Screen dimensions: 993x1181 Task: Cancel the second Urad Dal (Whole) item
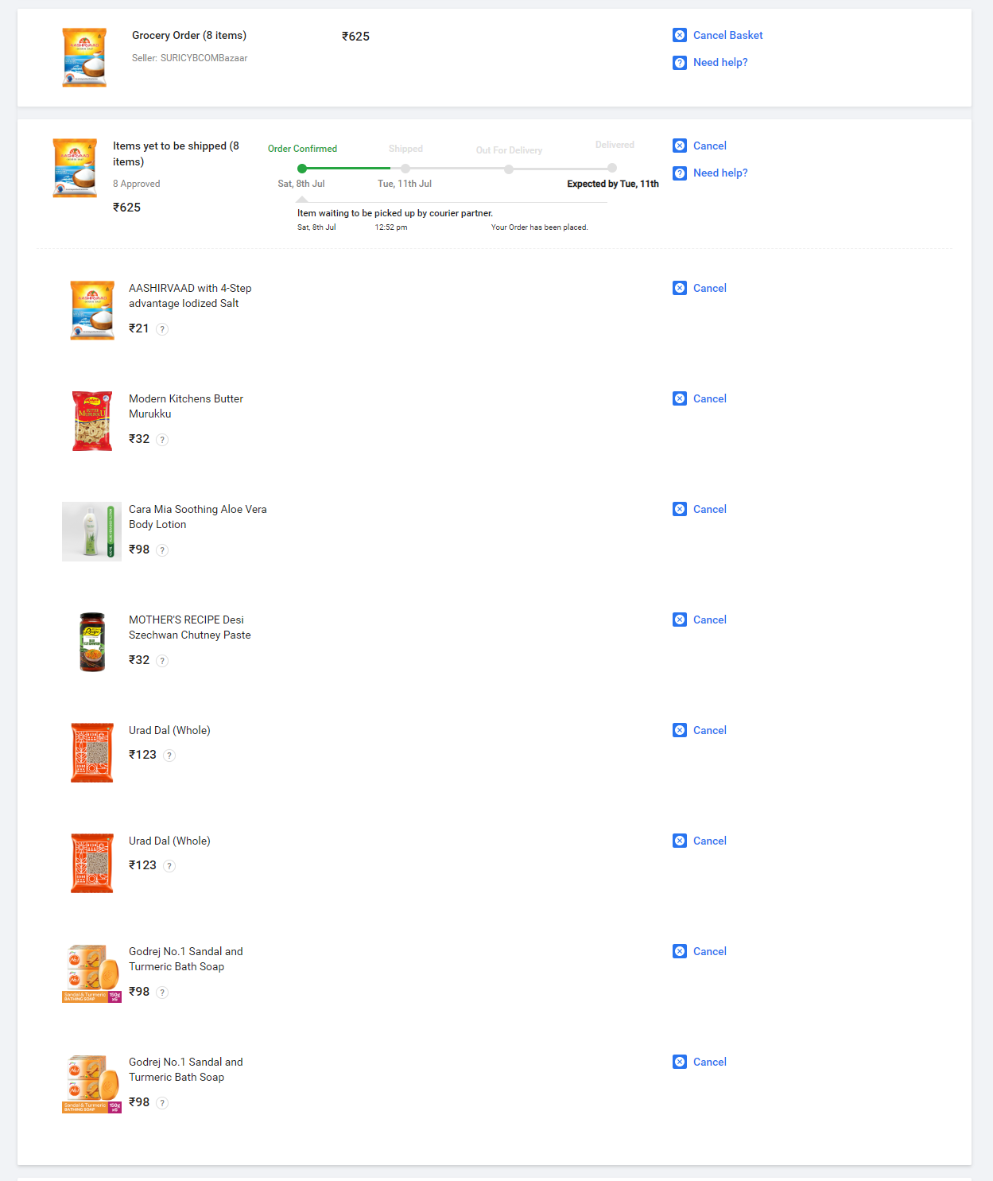[710, 841]
